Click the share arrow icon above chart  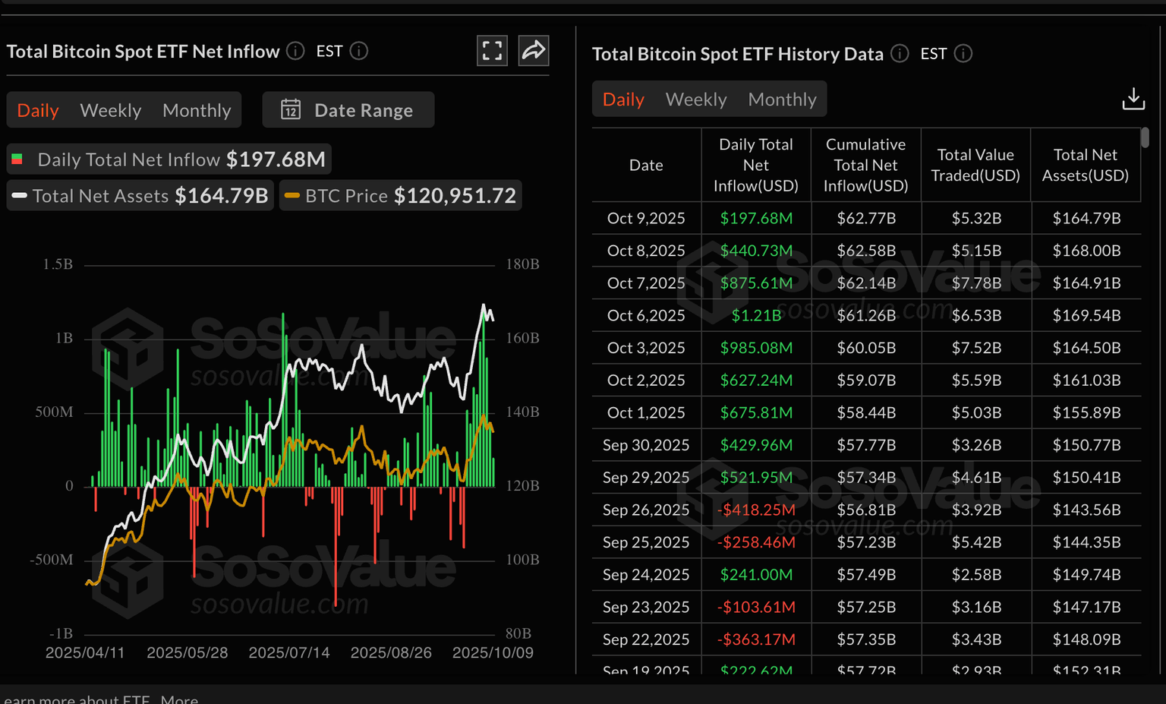534,51
